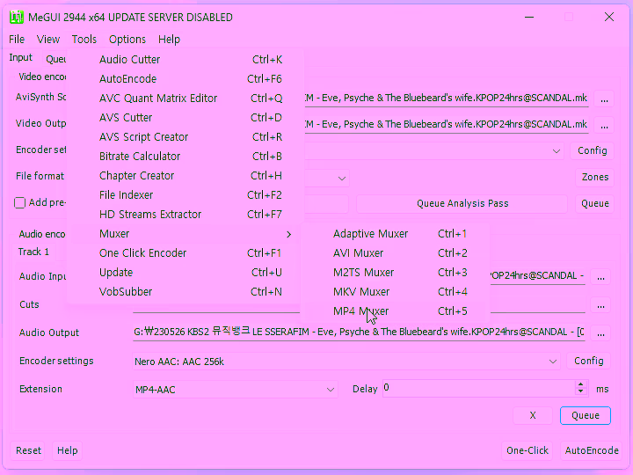633x475 pixels.
Task: Open video encoder Config
Action: pos(593,150)
